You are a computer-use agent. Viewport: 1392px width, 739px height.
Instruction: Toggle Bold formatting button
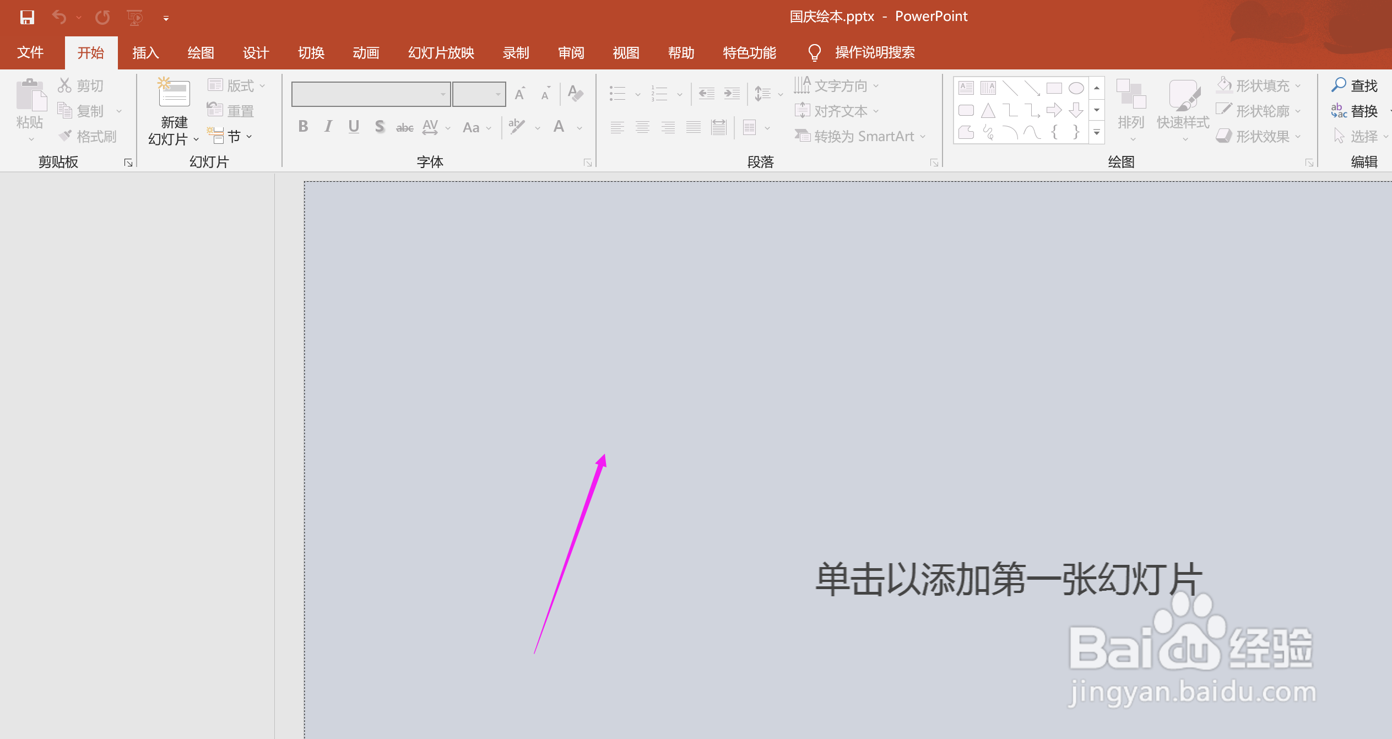coord(303,127)
